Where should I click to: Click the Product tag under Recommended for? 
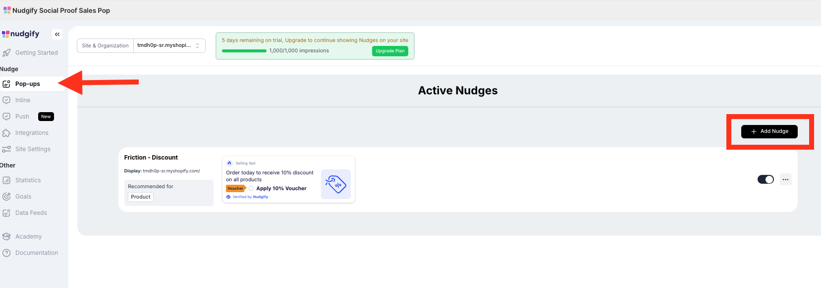tap(141, 197)
